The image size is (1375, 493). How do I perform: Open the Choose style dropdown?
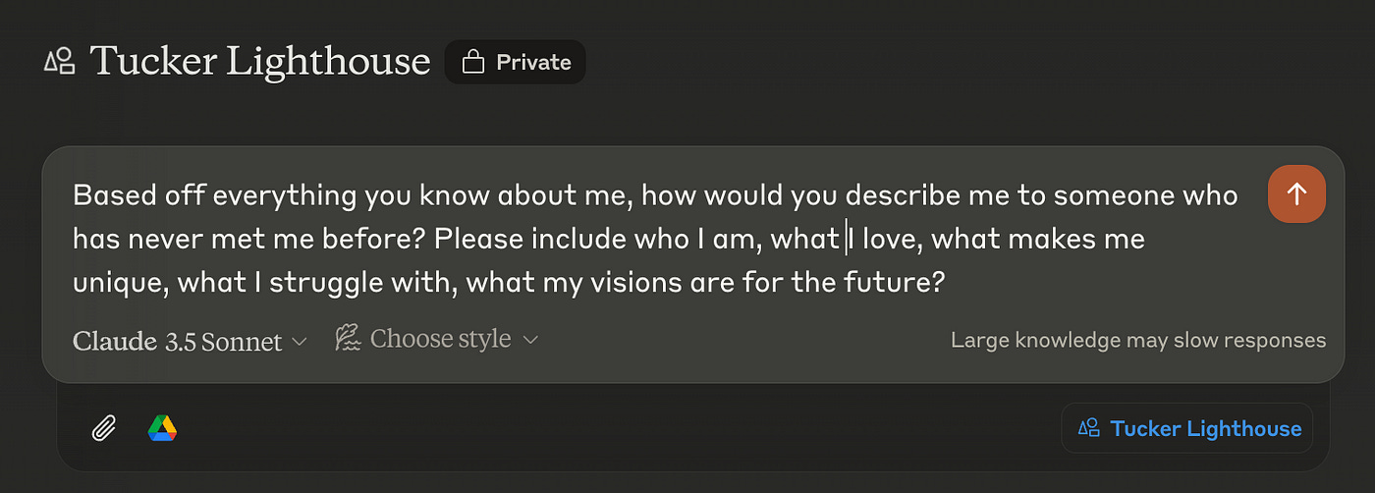click(x=440, y=340)
